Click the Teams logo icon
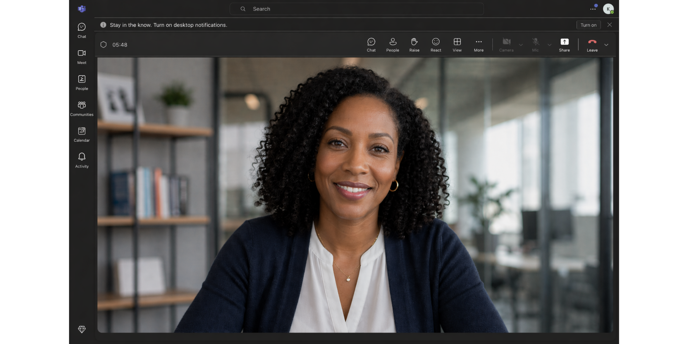This screenshot has height=344, width=688. coord(82,9)
